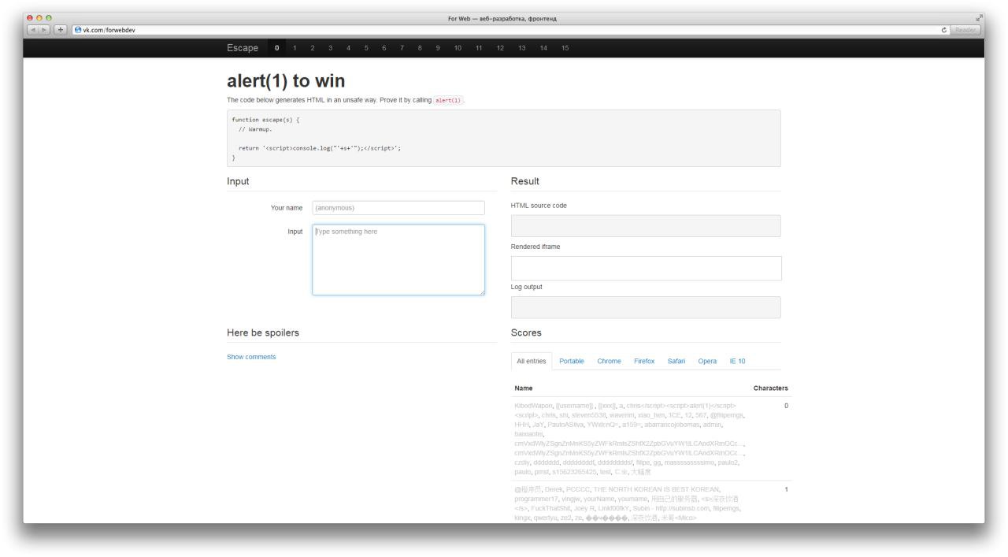Click the Reader button in address bar
The height and width of the screenshot is (557, 1008).
coord(965,30)
